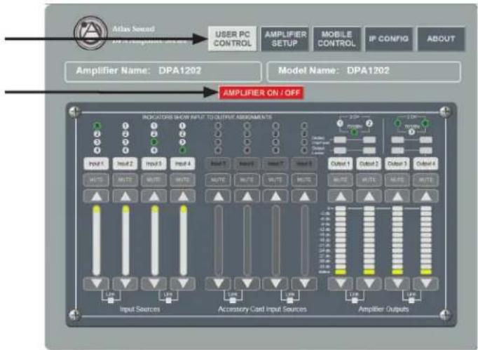Open the IP Config tab
This screenshot has height=350, width=478.
(x=389, y=39)
